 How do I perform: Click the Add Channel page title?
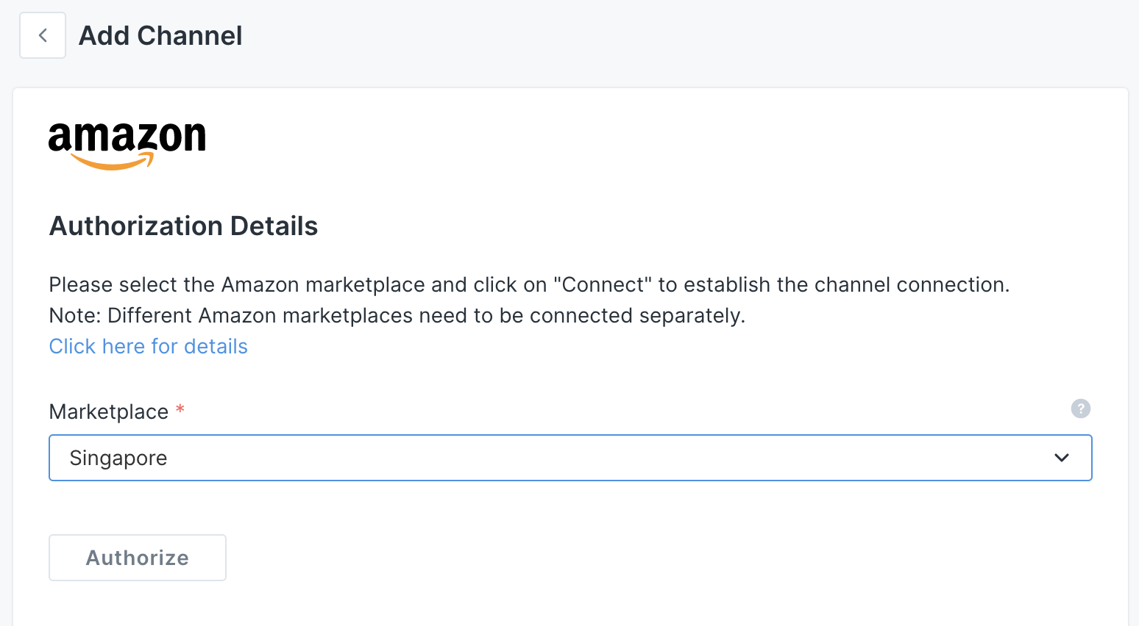coord(160,35)
